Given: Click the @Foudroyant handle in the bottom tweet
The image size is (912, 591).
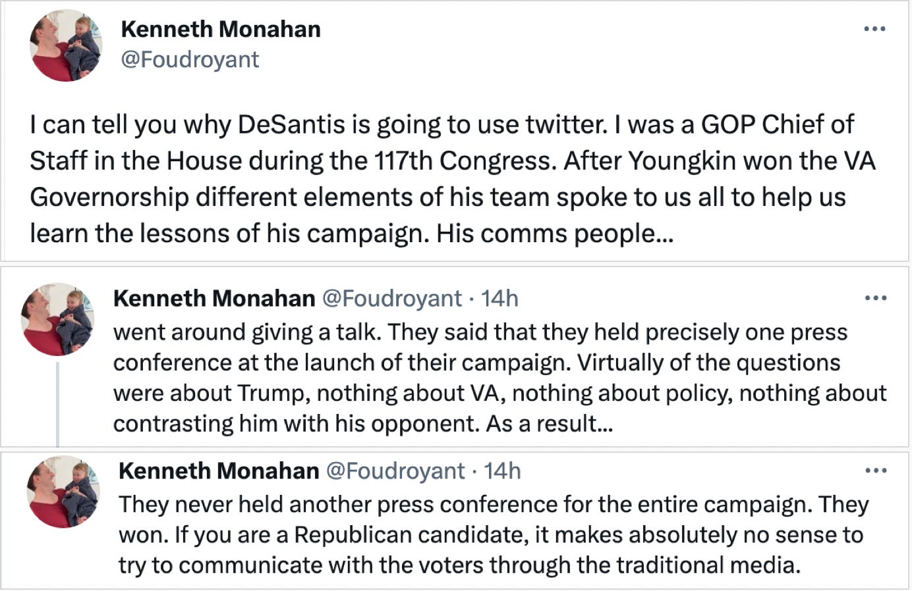Looking at the screenshot, I should click(x=395, y=471).
